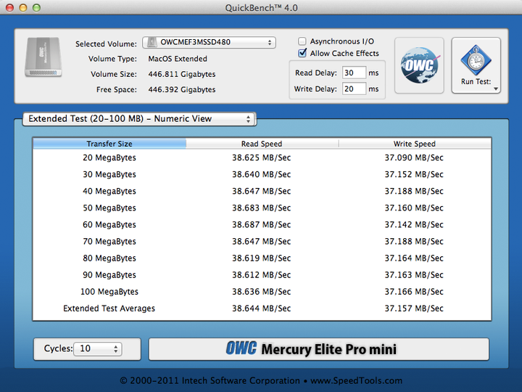The image size is (522, 392).
Task: Click the Run Test stopwatch icon
Action: (x=476, y=60)
